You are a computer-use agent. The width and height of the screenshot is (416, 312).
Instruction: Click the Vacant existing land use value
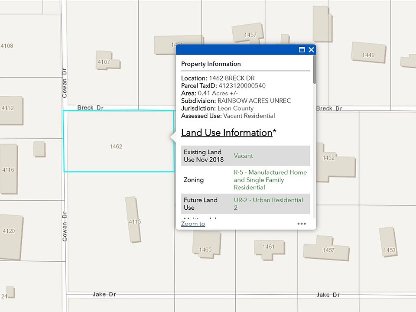[243, 156]
